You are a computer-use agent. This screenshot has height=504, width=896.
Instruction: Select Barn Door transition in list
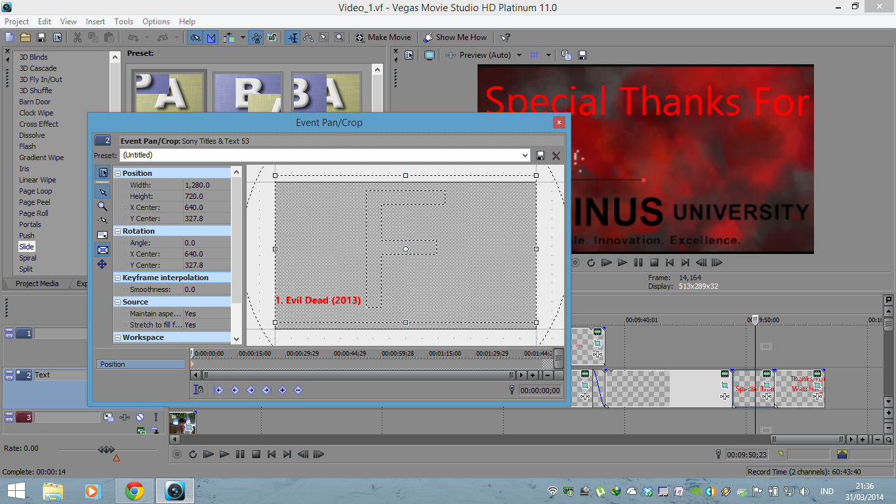click(x=35, y=102)
